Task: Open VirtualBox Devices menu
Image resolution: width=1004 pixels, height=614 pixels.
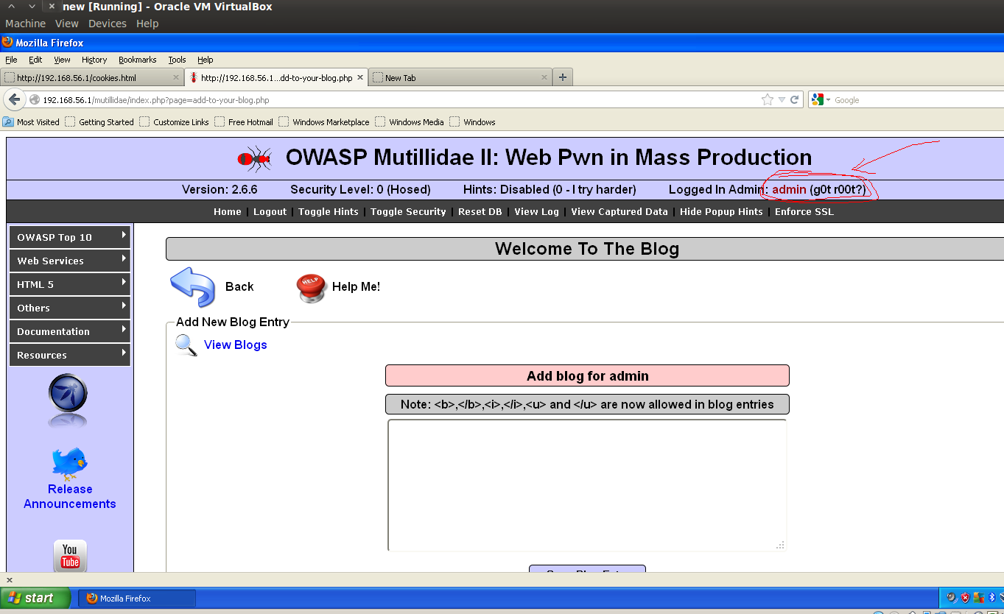Action: [x=108, y=24]
